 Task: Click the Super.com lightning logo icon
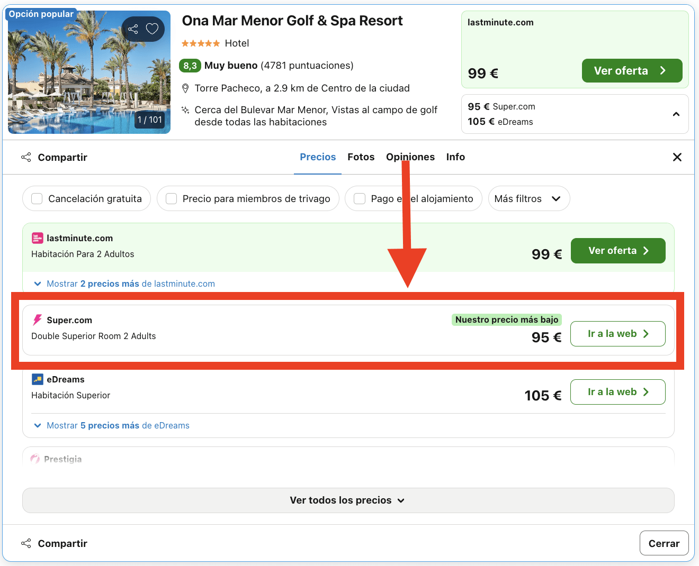pos(37,320)
